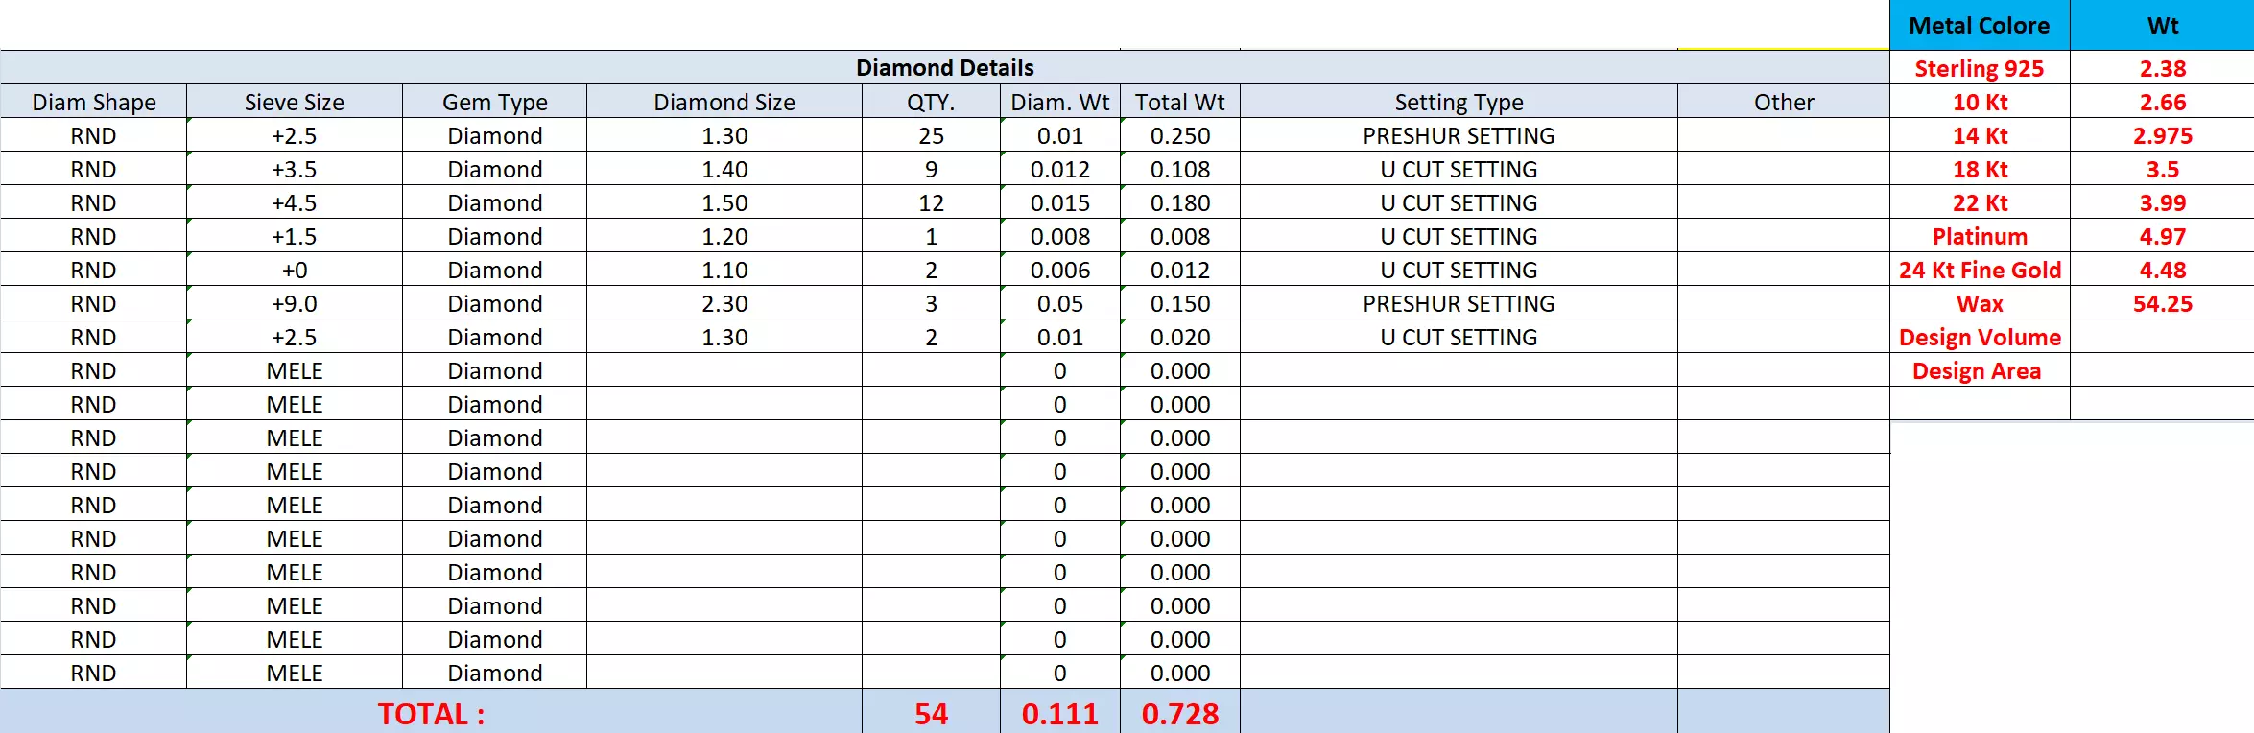Select total weight cell '0.250'
Viewport: 2254px width, 733px height.
(x=1180, y=135)
